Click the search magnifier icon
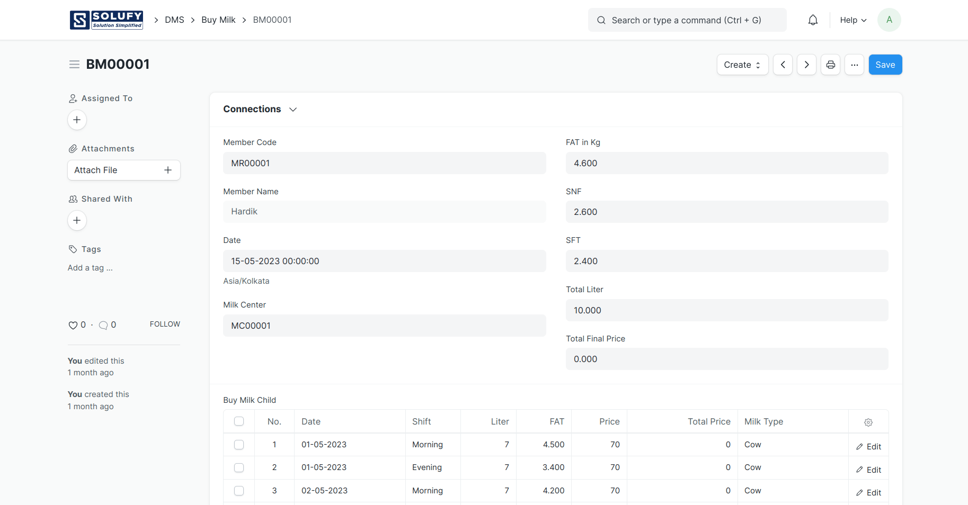Screen dimensions: 968x505 (x=601, y=20)
